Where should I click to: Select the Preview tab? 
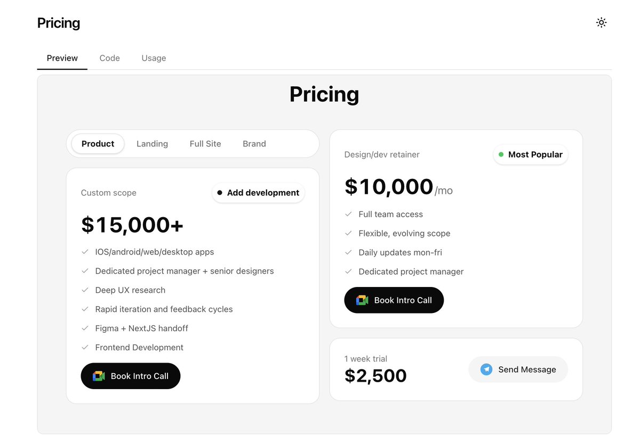tap(62, 58)
